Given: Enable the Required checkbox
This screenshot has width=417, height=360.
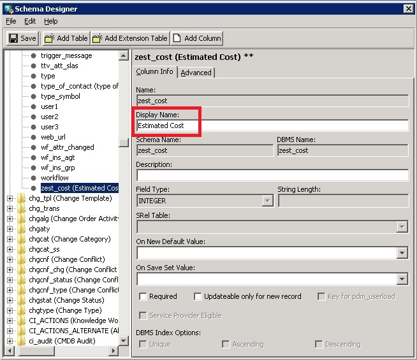Looking at the screenshot, I should pyautogui.click(x=143, y=296).
